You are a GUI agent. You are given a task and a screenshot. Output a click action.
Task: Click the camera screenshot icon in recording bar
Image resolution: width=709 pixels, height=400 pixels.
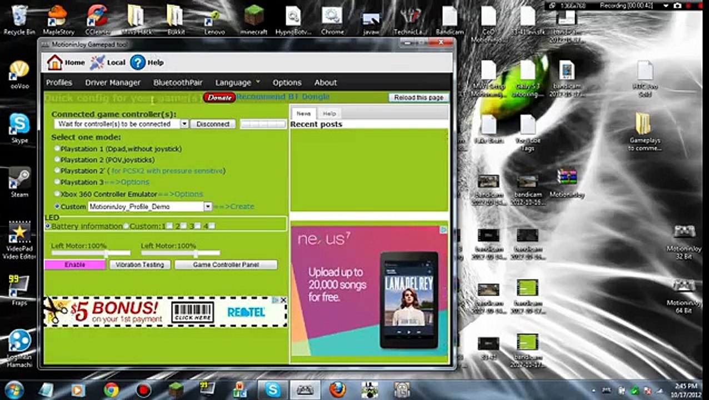click(677, 5)
